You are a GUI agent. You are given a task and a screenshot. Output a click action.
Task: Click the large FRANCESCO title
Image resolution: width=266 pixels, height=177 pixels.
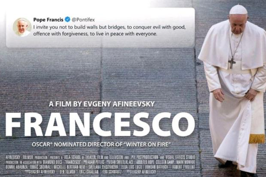point(100,125)
